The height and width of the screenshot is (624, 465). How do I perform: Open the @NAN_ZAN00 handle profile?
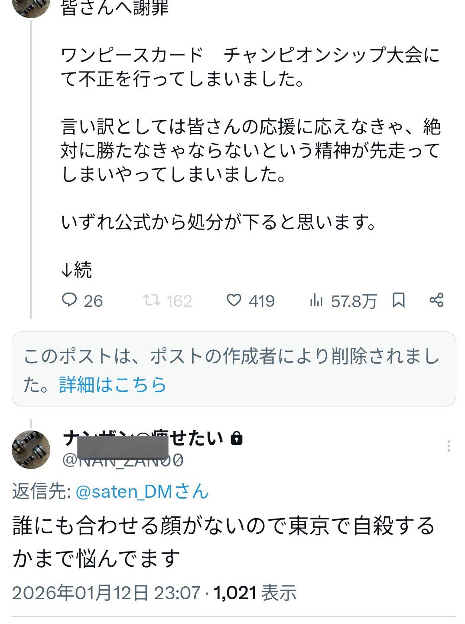click(123, 460)
